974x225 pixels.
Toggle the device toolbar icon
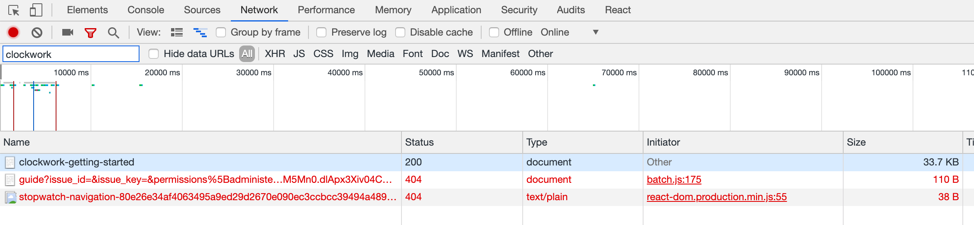(36, 10)
